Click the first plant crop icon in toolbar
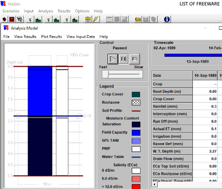This screenshot has width=222, height=189. tap(30, 20)
